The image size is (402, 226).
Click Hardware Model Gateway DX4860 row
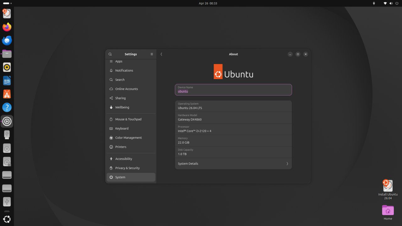click(x=233, y=117)
